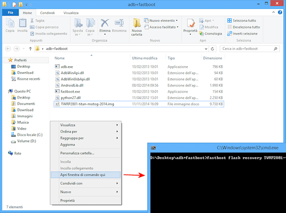Click cmd.exe window title icon
286x213 pixels.
click(153, 148)
